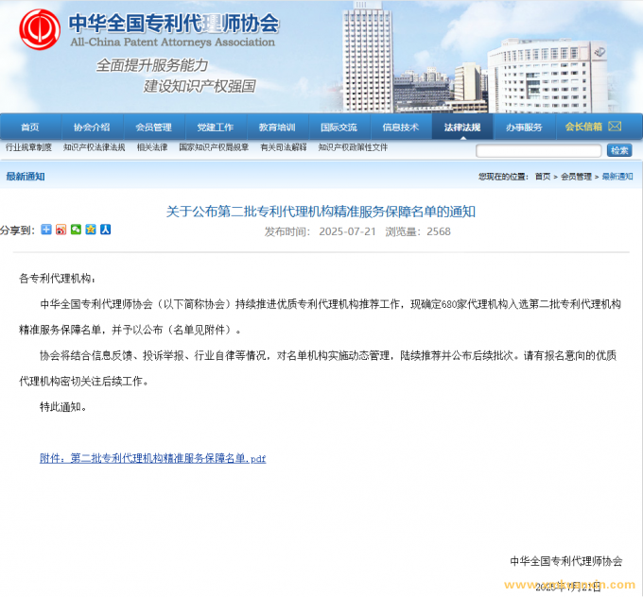The height and width of the screenshot is (597, 643).
Task: Share via the Renren icon
Action: tap(106, 230)
